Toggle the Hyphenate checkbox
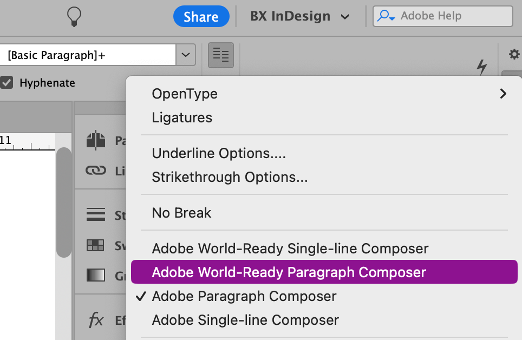Screen dimensions: 522x340 [7, 82]
